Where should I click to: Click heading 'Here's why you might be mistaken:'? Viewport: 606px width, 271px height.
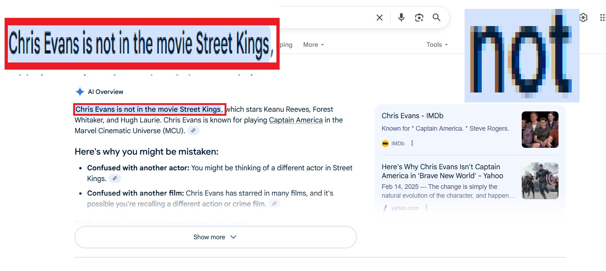tap(146, 152)
